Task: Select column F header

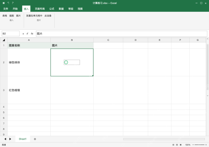Action: [180, 40]
